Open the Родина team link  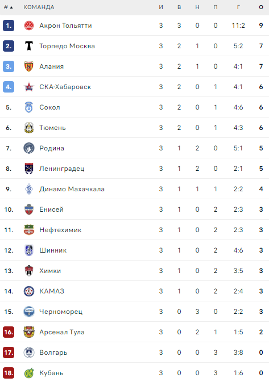coord(52,148)
